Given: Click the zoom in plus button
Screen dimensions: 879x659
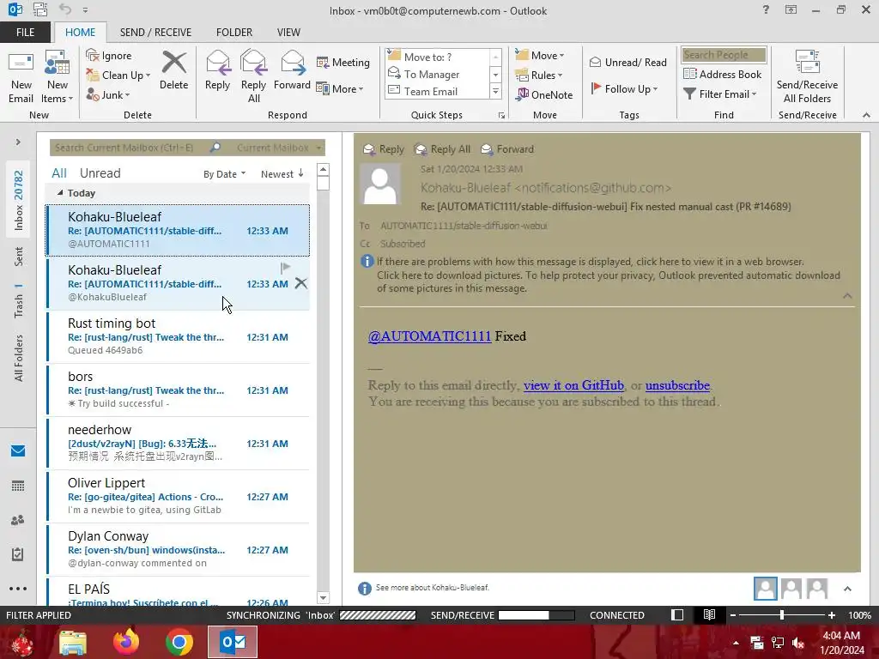Looking at the screenshot, I should 831,615.
